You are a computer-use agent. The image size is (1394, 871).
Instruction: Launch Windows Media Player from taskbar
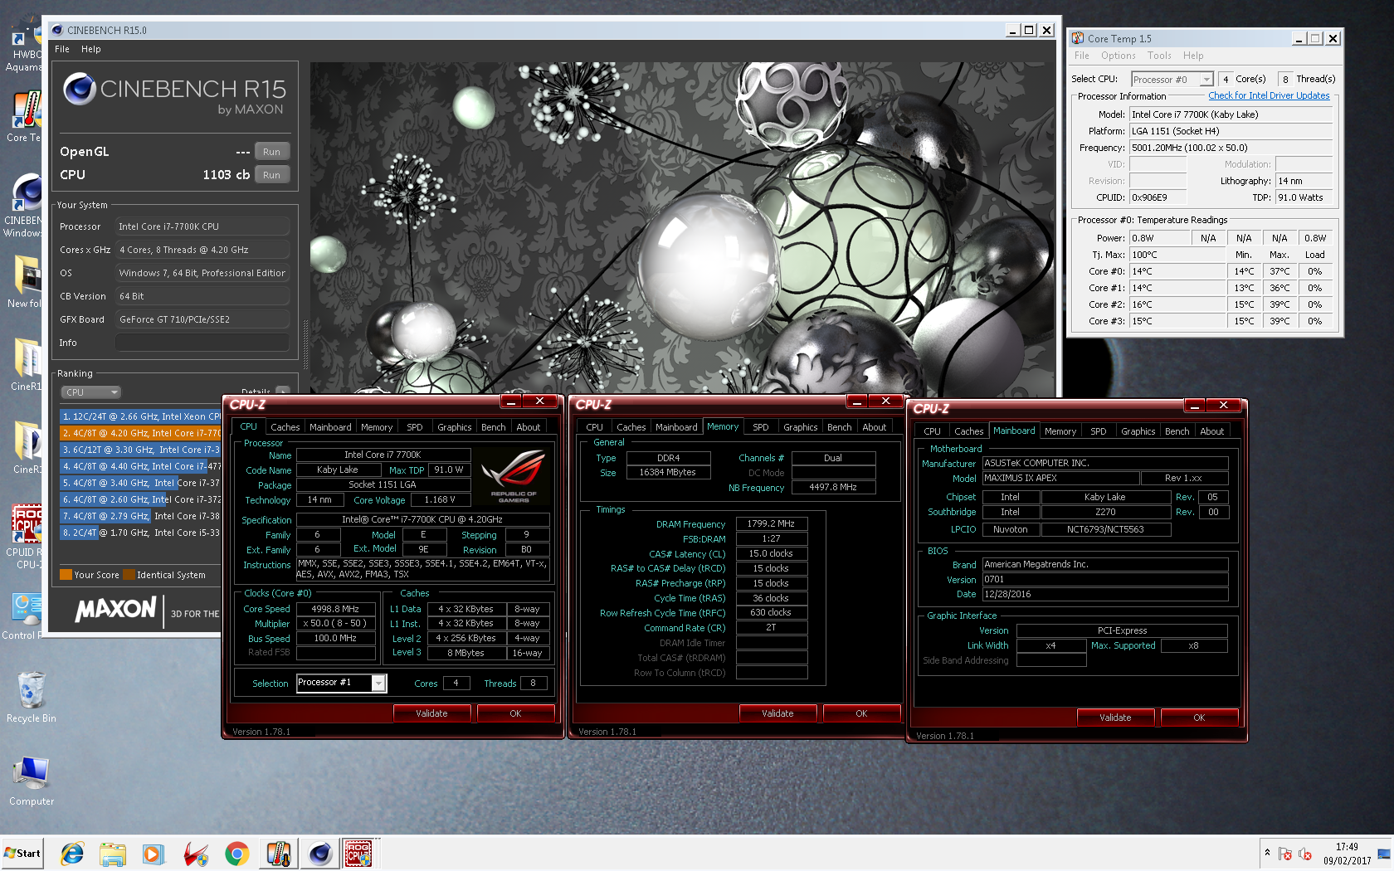154,854
